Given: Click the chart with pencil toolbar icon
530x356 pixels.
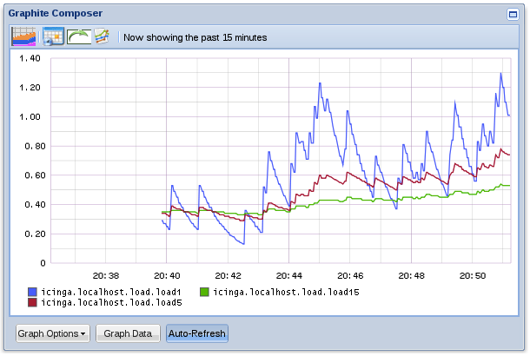Looking at the screenshot, I should [102, 36].
